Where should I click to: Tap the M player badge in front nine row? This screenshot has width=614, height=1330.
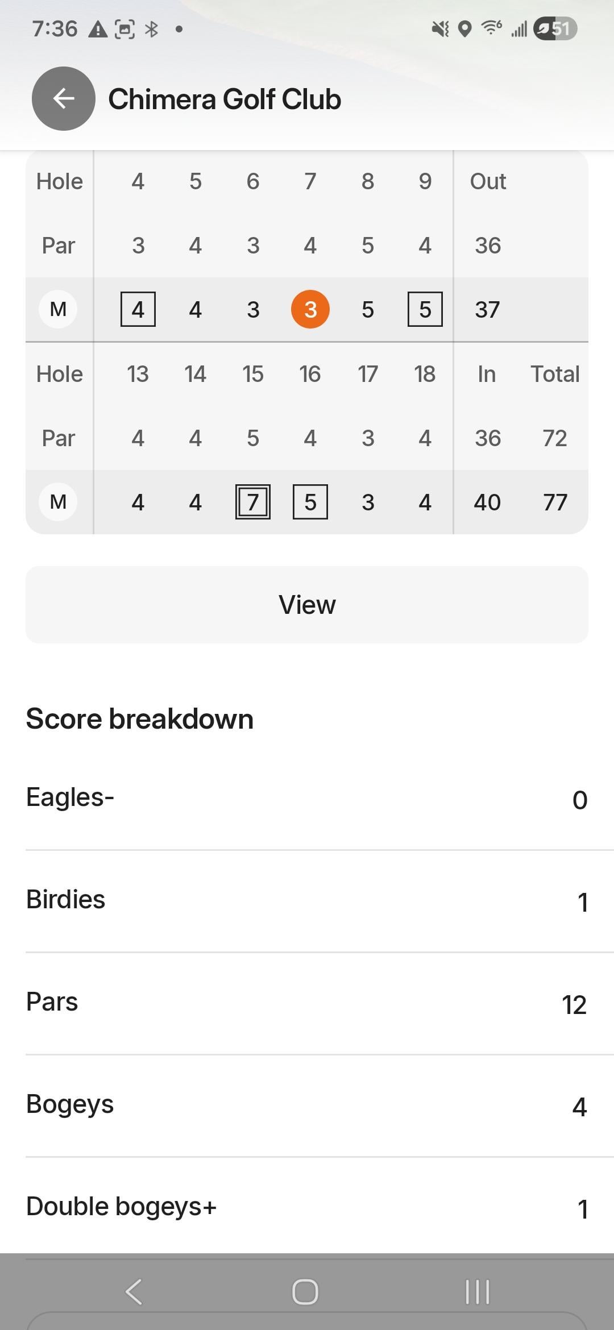coord(58,309)
